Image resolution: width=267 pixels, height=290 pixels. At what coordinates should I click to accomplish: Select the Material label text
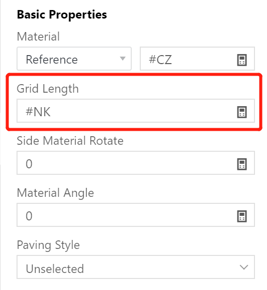coord(38,37)
